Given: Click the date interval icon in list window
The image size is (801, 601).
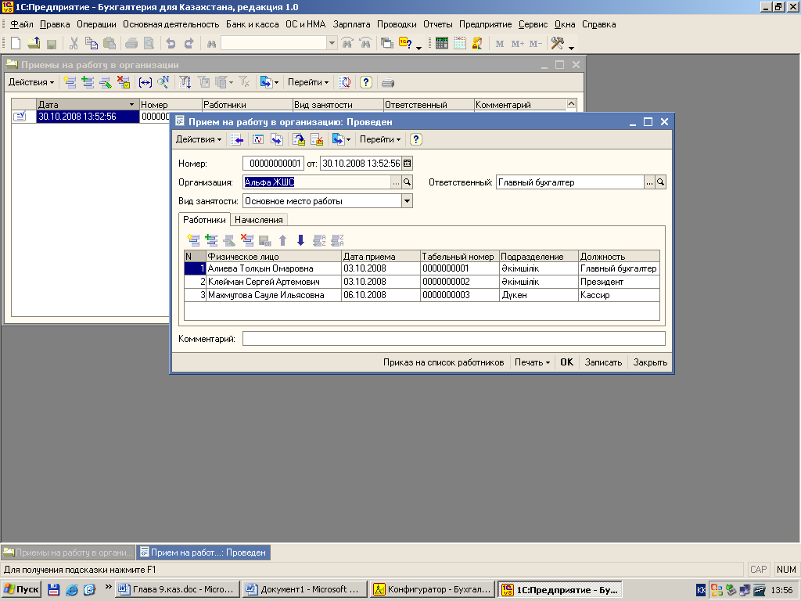Looking at the screenshot, I should coord(145,82).
